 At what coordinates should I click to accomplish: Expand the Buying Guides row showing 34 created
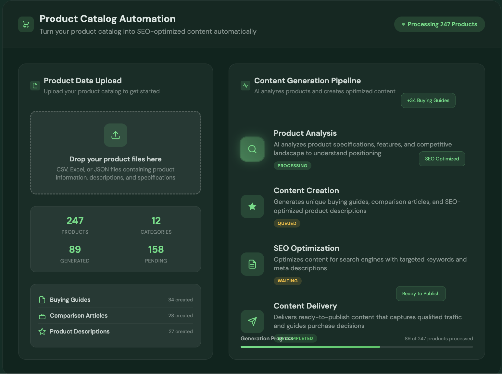(115, 299)
